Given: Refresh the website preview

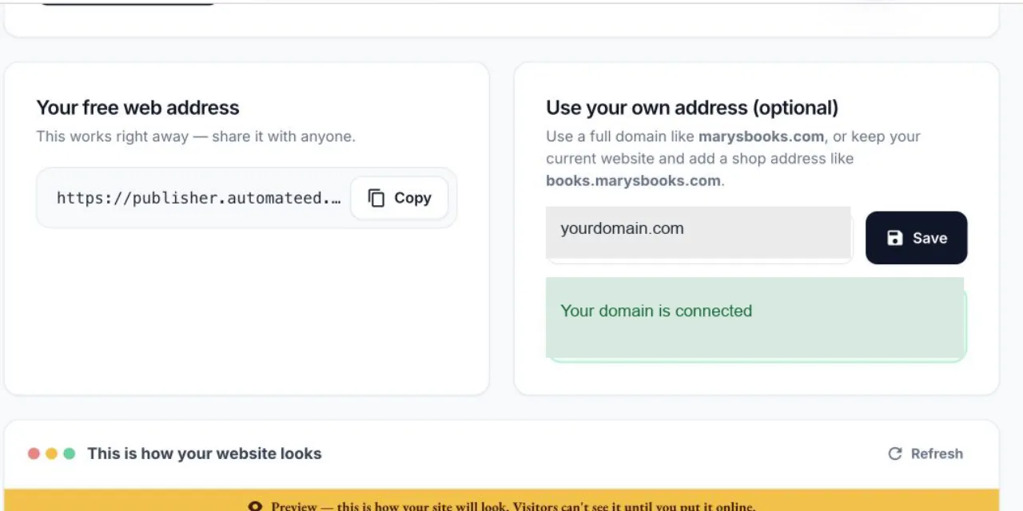Looking at the screenshot, I should [925, 454].
